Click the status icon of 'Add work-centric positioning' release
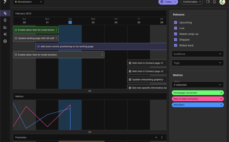This screenshot has height=142, width=229. pyautogui.click(x=38, y=46)
